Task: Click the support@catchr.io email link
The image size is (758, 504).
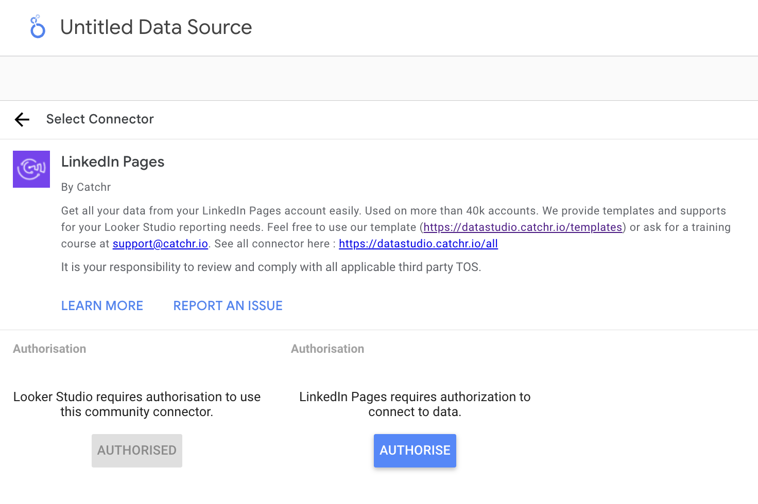Action: (160, 243)
